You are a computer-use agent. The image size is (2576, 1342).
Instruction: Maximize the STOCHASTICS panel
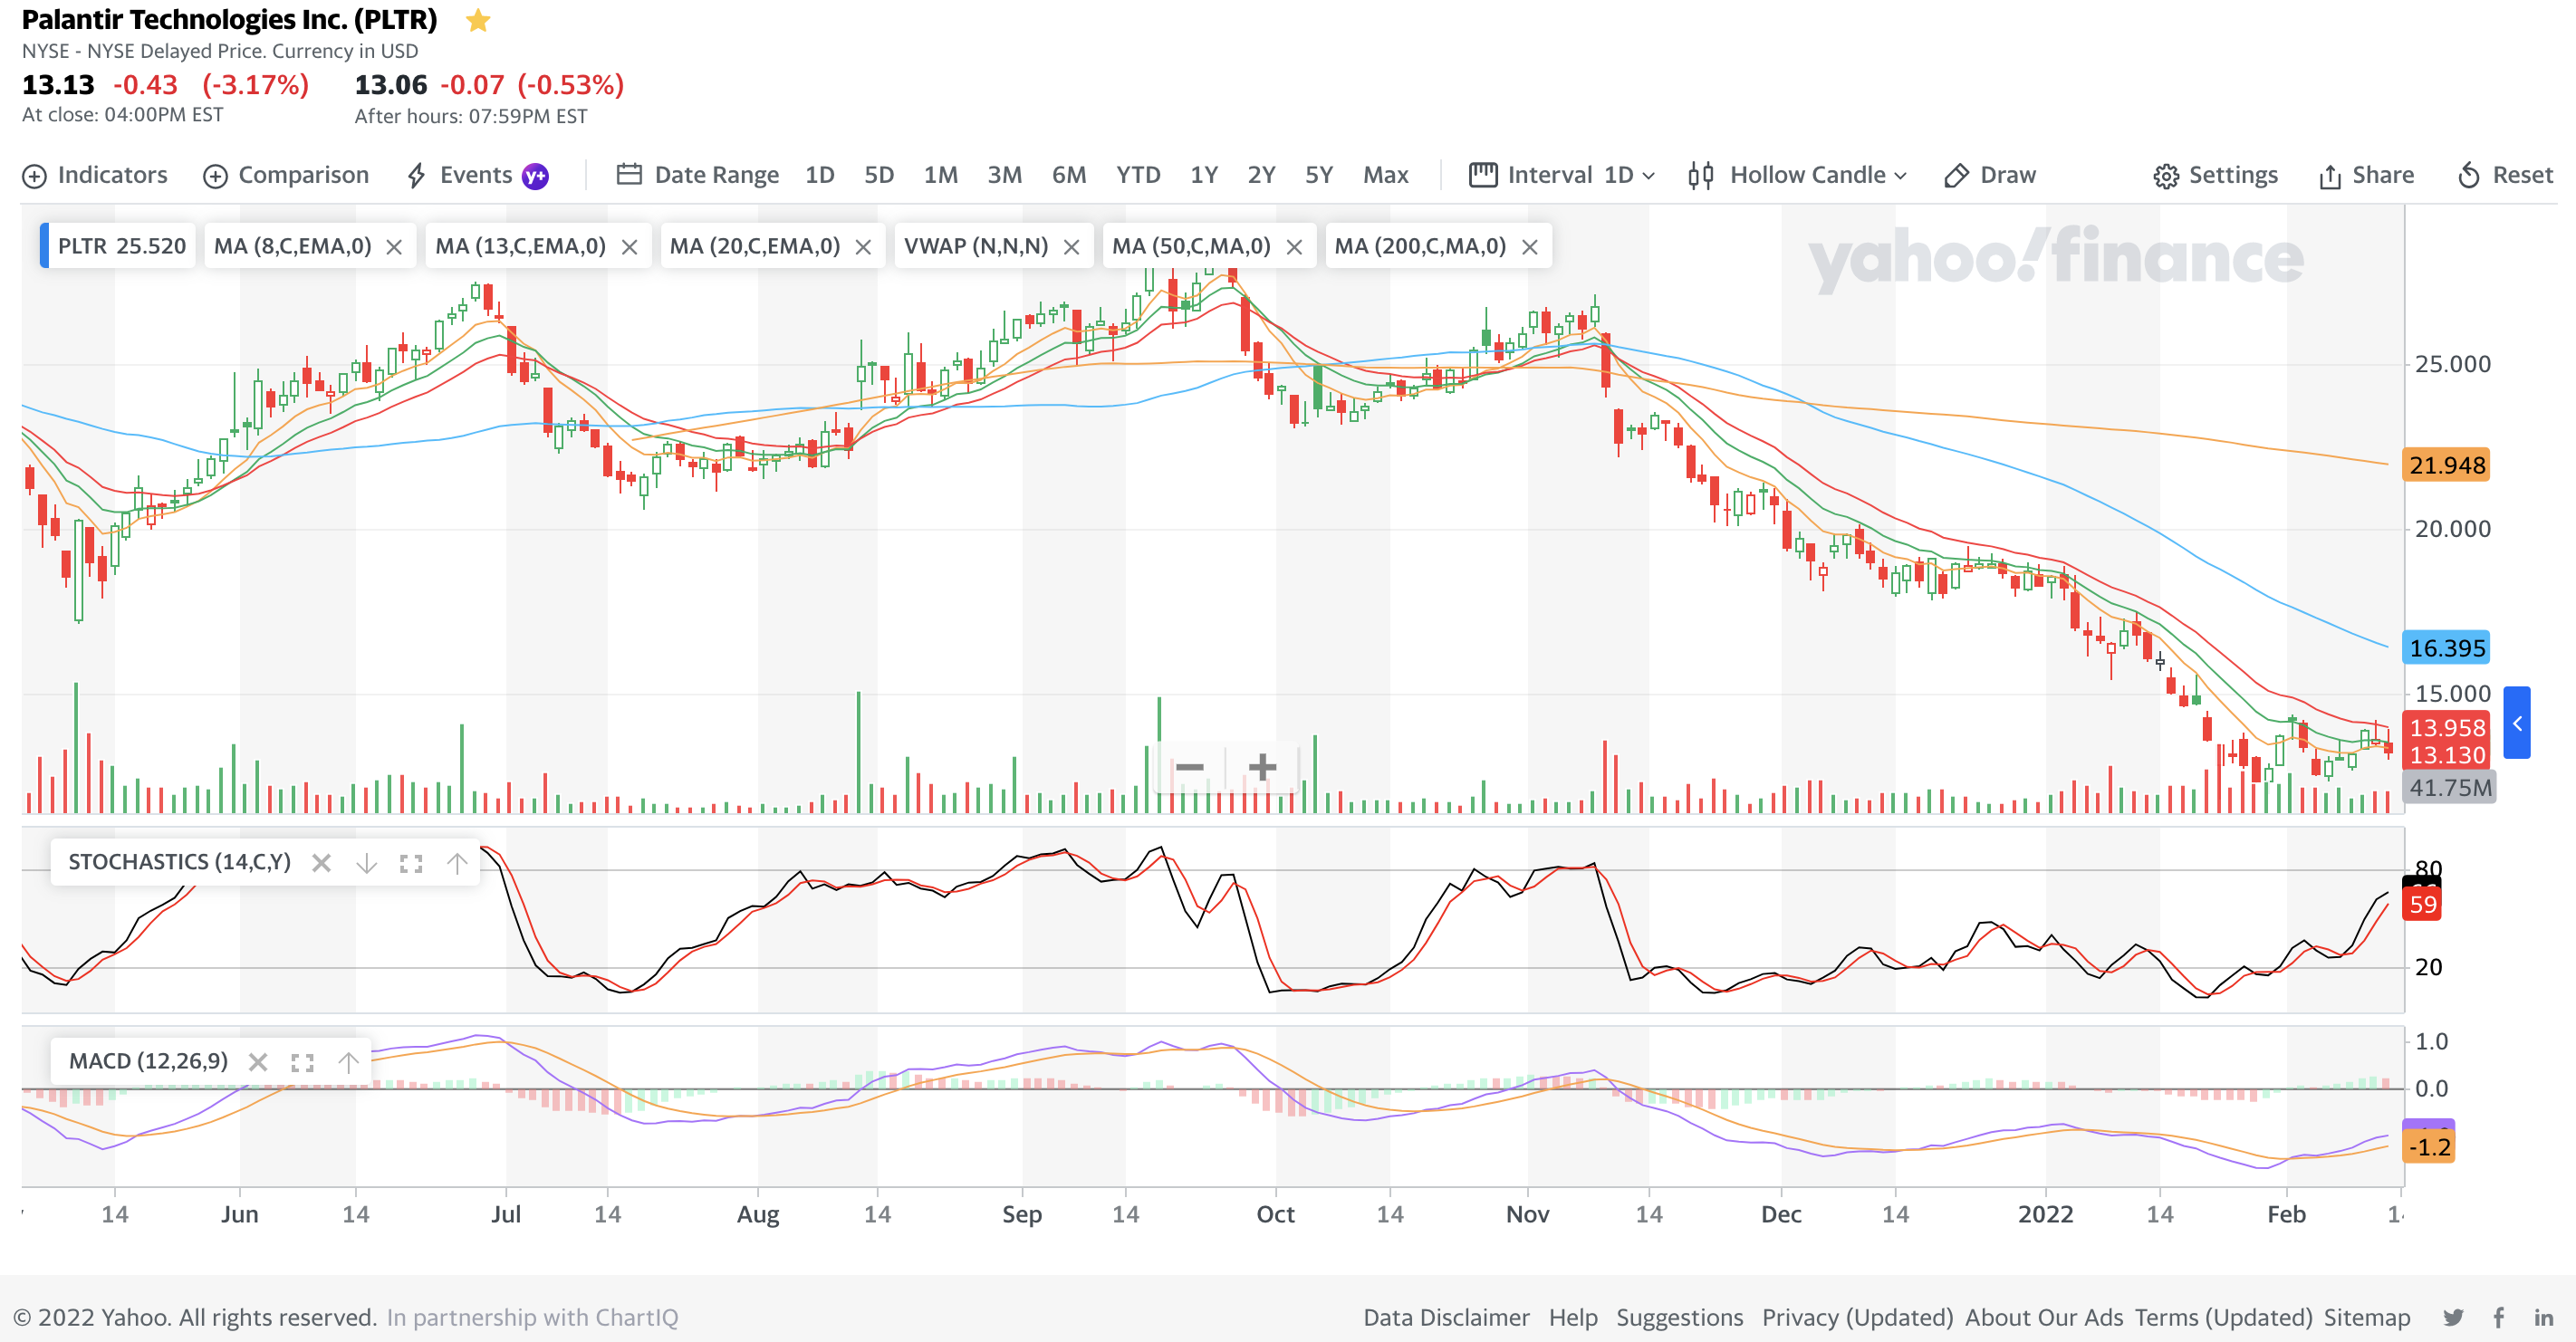[411, 863]
